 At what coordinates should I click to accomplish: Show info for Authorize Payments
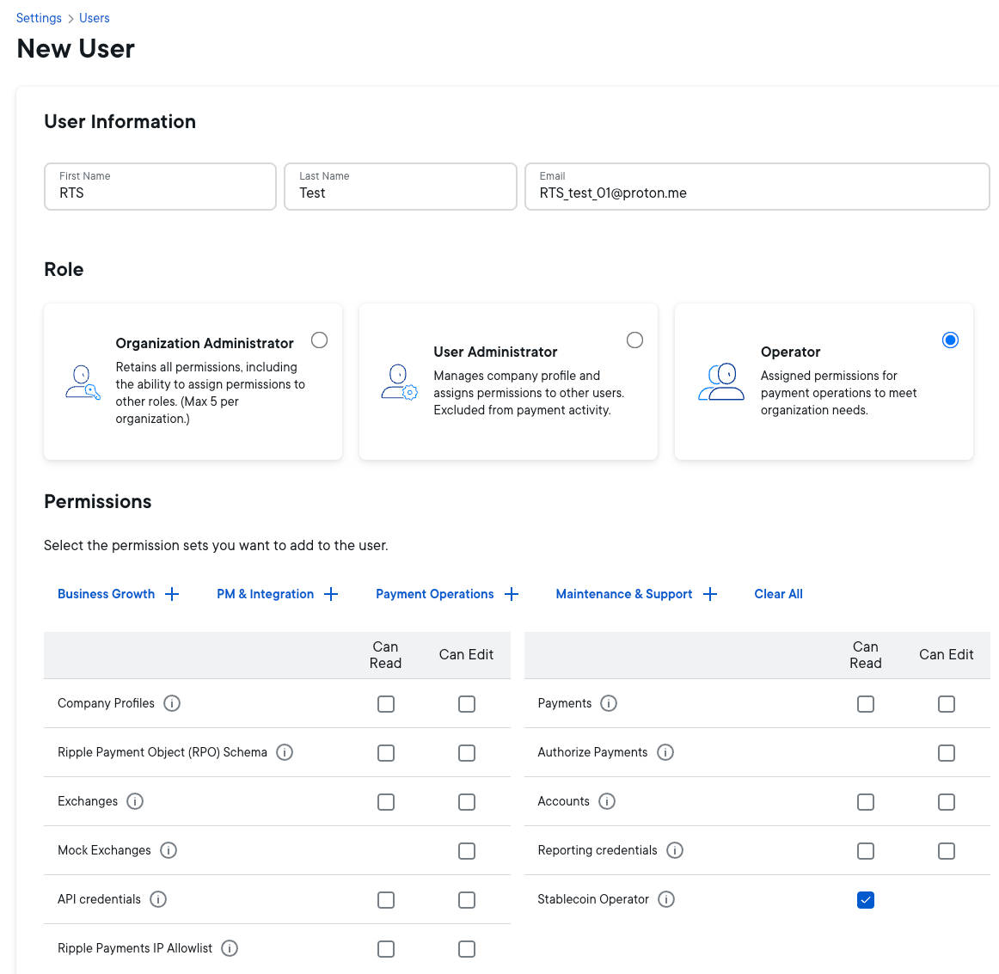pyautogui.click(x=665, y=752)
